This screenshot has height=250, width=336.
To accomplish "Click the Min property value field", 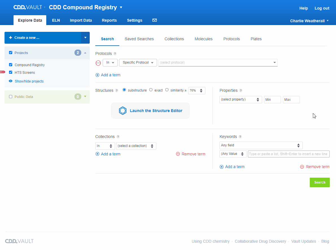I will coord(272,100).
